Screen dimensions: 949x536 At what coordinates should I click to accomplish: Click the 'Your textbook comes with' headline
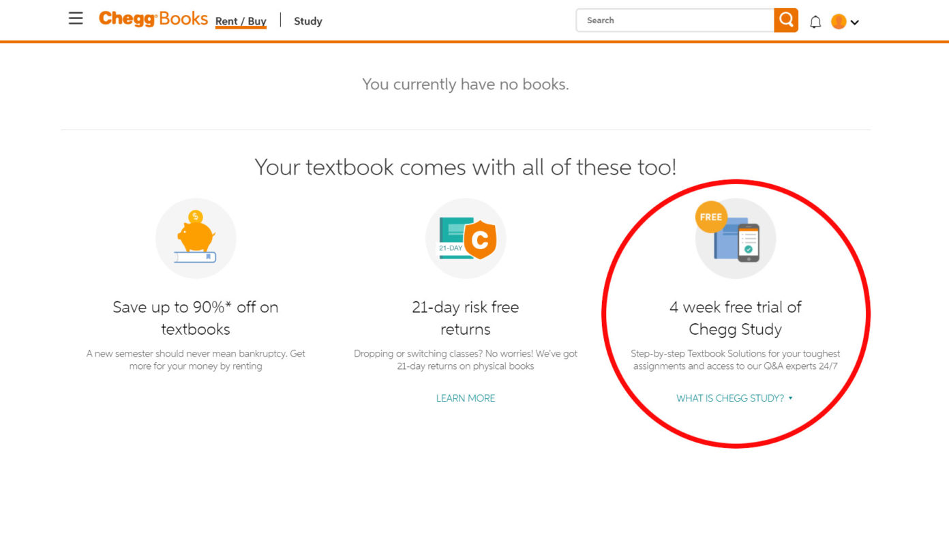[466, 167]
